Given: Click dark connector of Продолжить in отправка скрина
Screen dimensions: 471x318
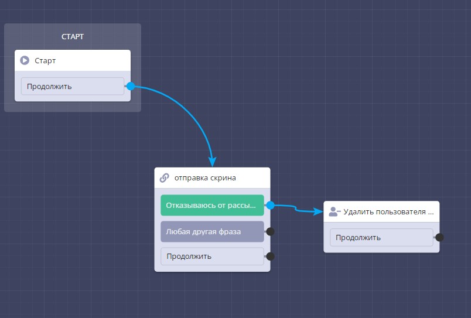Looking at the screenshot, I should pyautogui.click(x=270, y=256).
